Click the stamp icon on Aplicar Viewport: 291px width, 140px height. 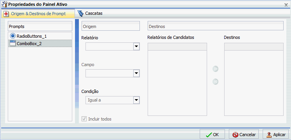(x=269, y=135)
